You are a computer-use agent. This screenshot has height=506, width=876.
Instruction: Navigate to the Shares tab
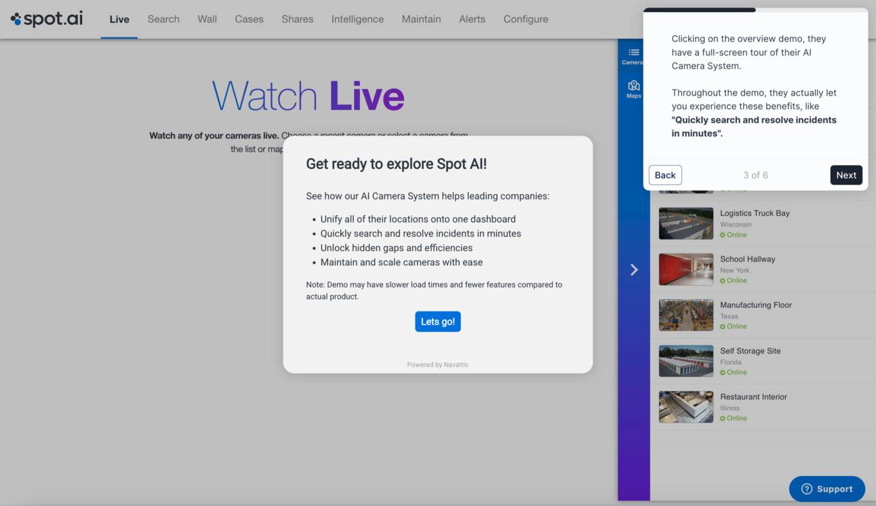298,19
